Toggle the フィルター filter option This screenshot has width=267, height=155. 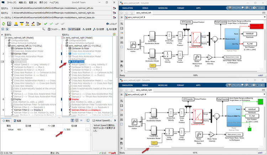pos(54,29)
